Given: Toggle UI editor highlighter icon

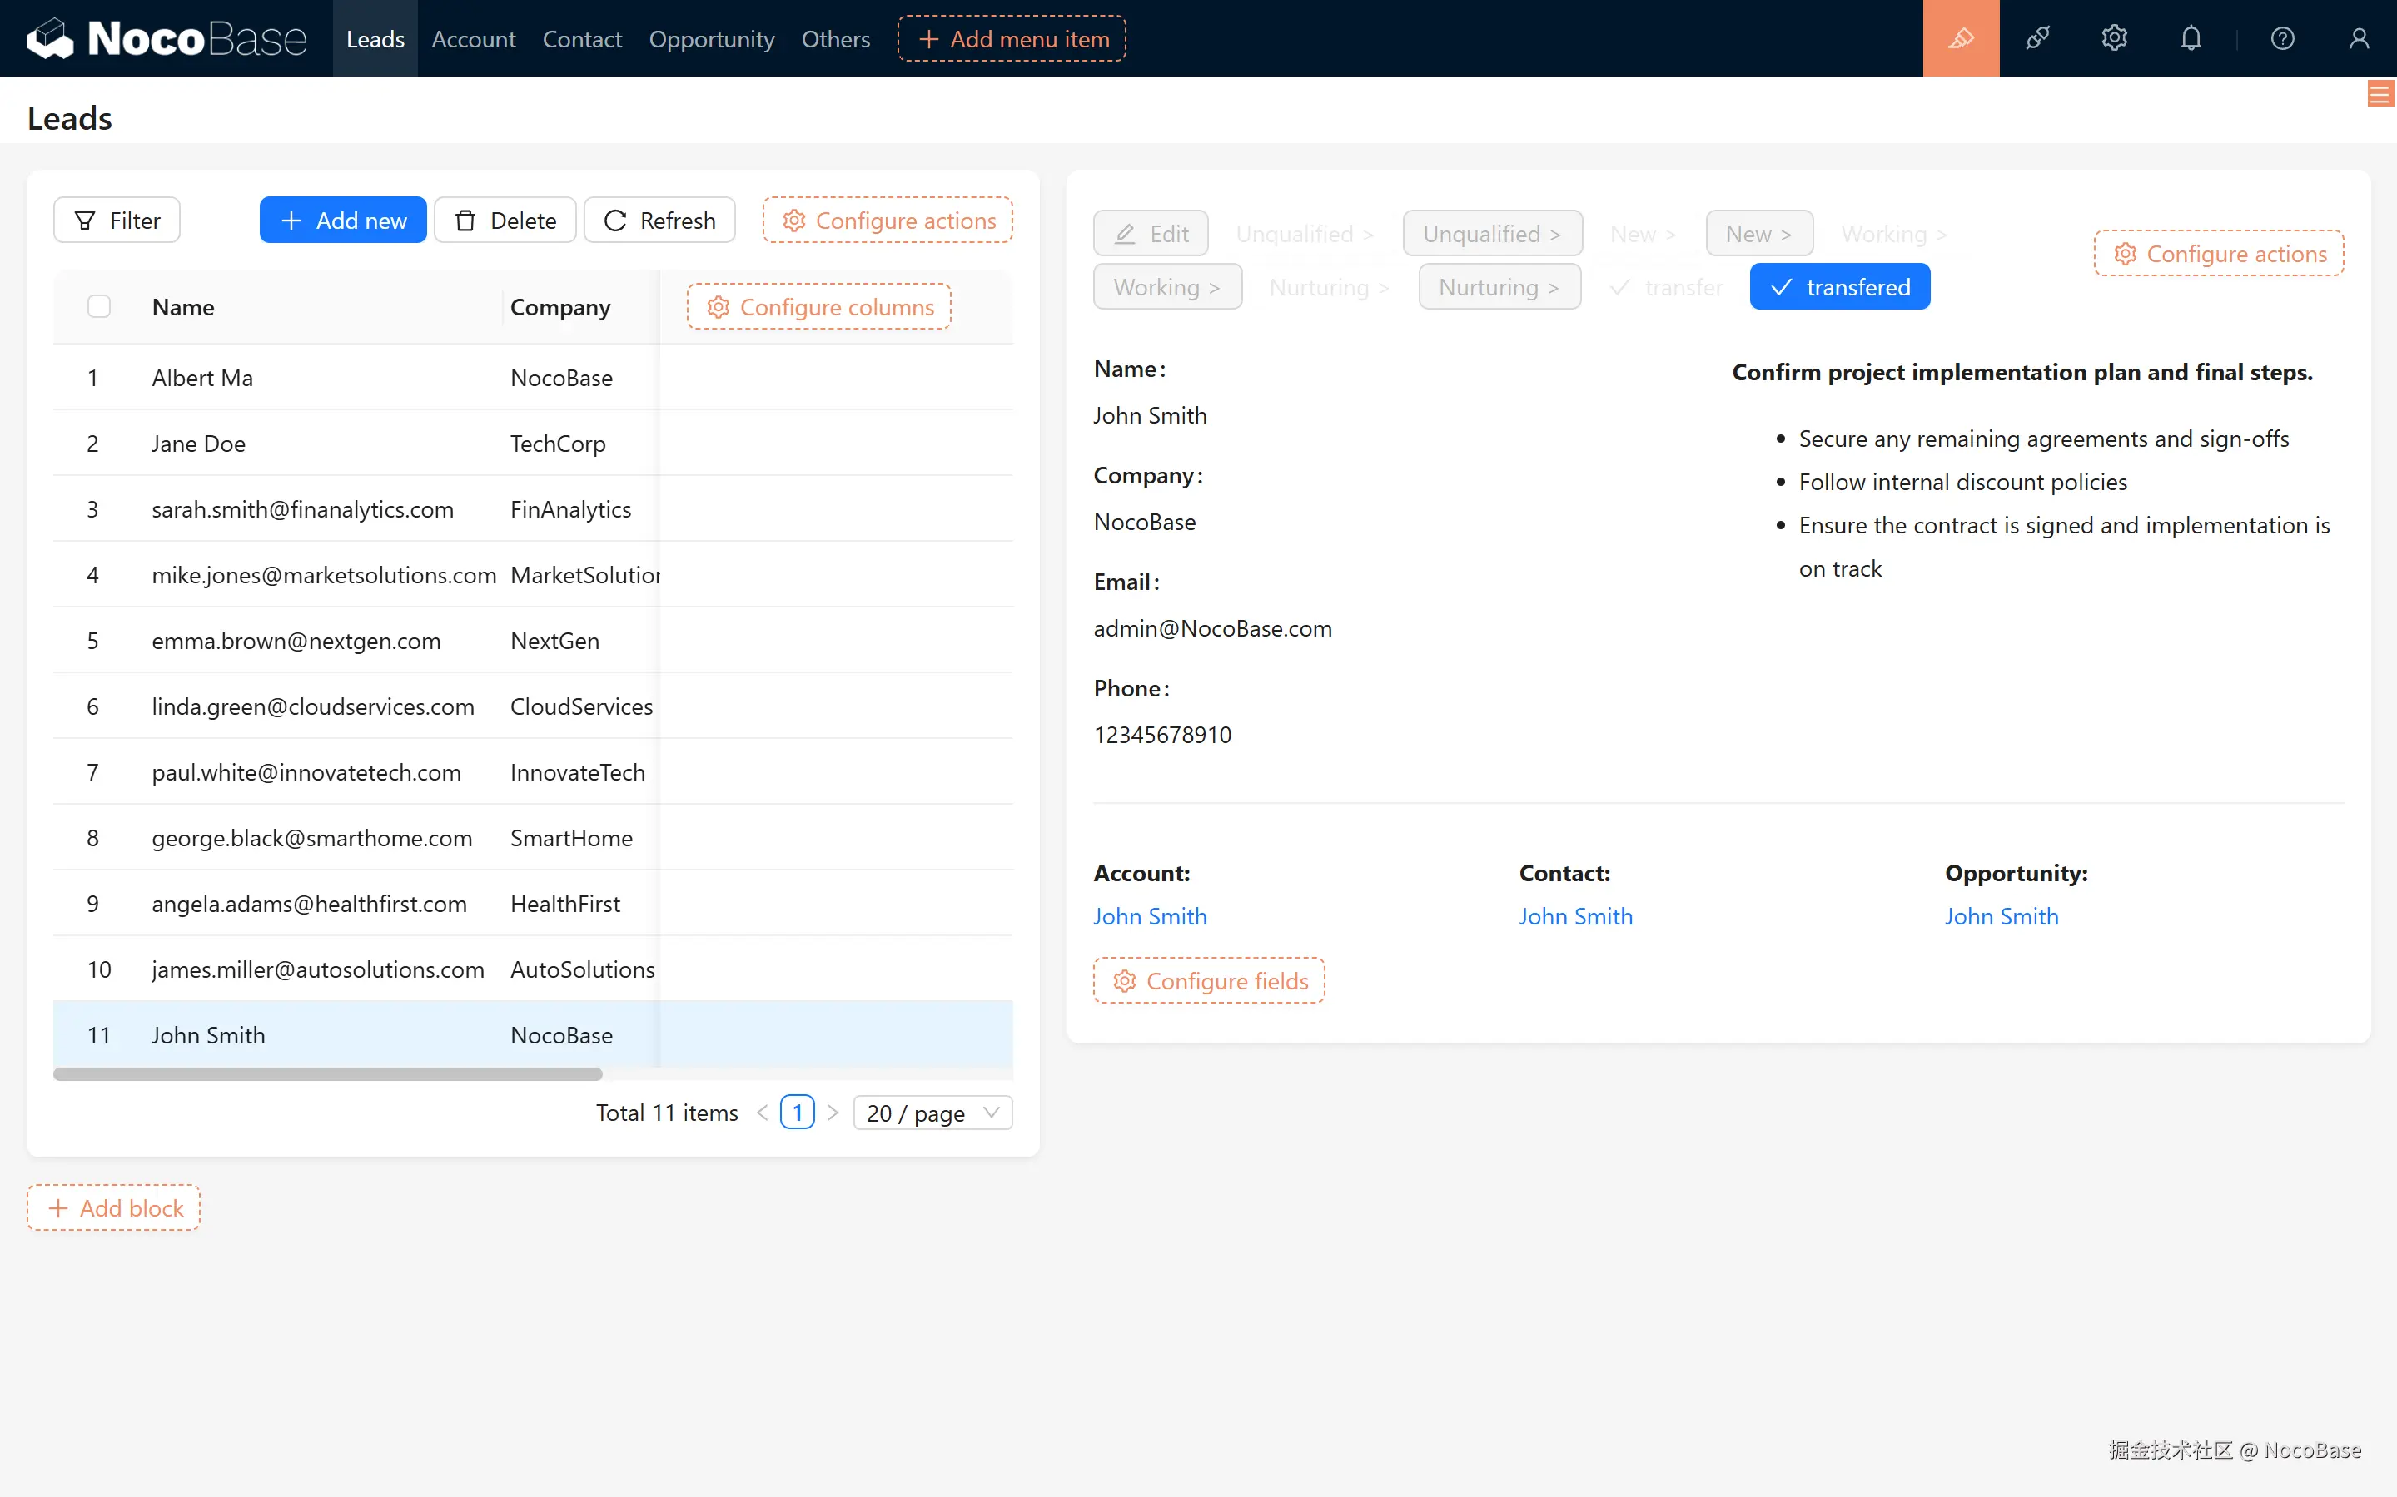Looking at the screenshot, I should (x=1960, y=38).
